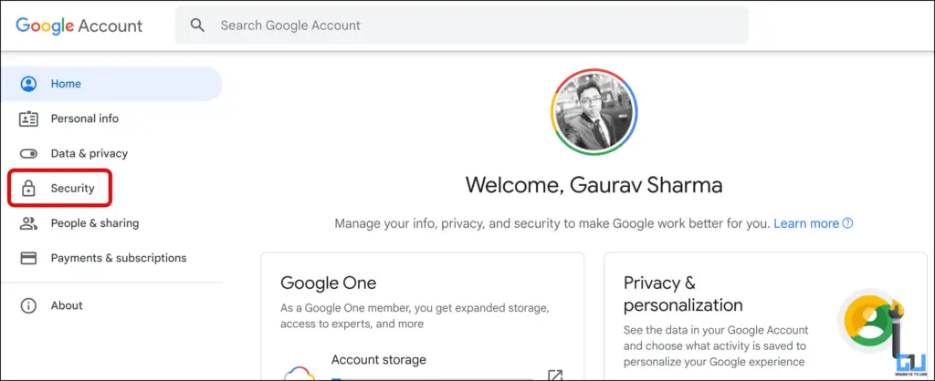The image size is (935, 381).
Task: Click the Home person icon in sidebar
Action: [x=28, y=84]
